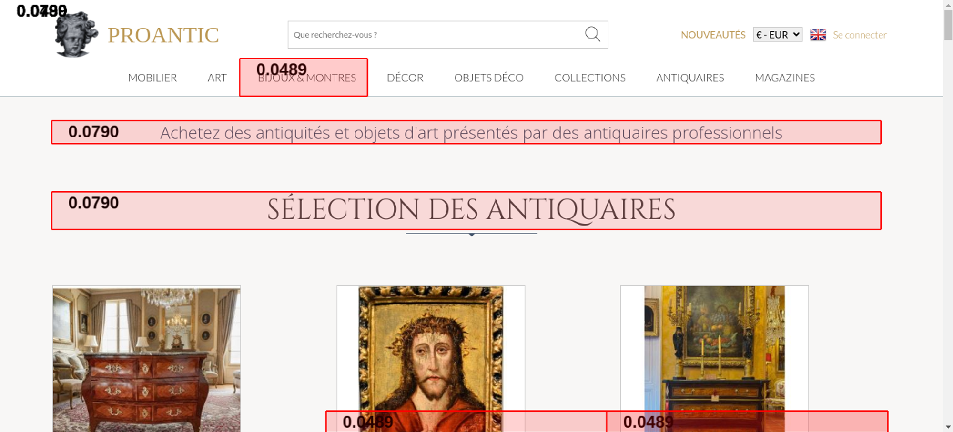The image size is (953, 432).
Task: Open the Christ portrait painting thumbnail
Action: click(431, 347)
